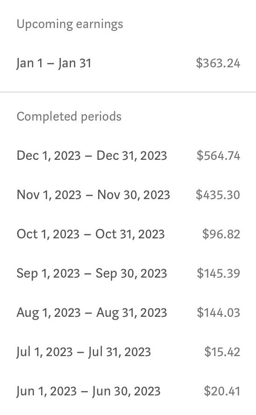This screenshot has height=415, width=256.
Task: Click the Completed periods heading
Action: click(69, 117)
